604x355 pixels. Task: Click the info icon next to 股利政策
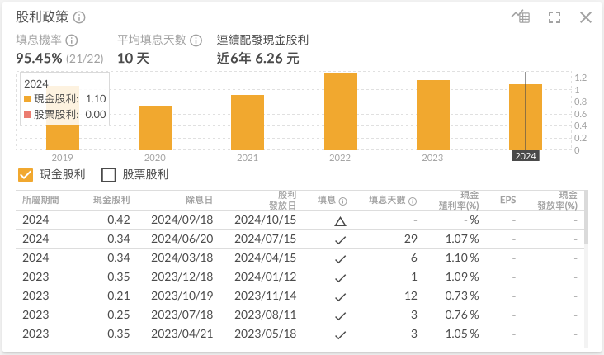(79, 17)
